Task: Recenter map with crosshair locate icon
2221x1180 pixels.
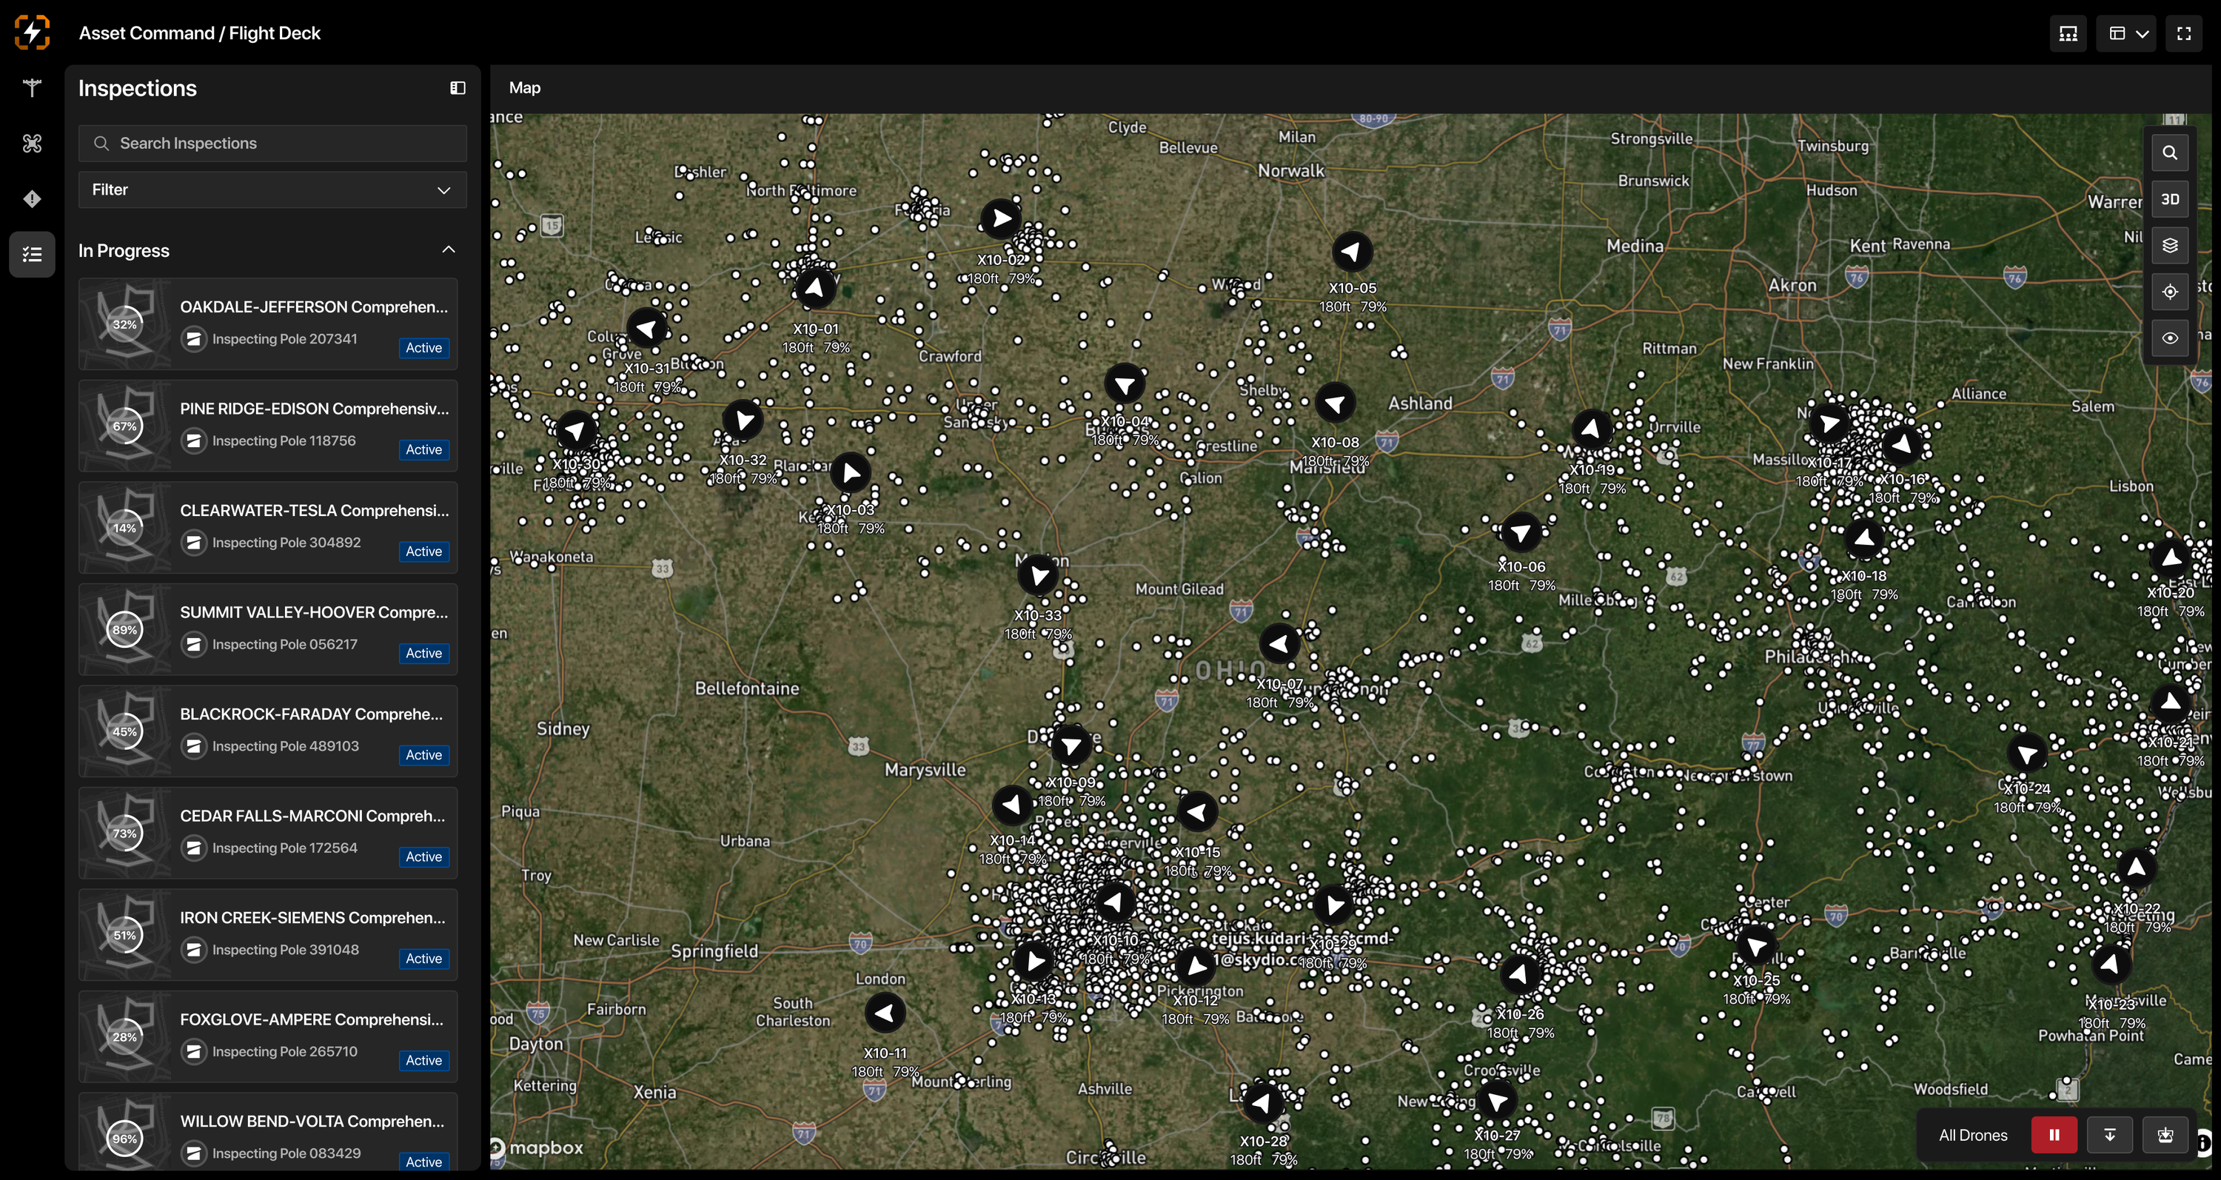Action: pos(2169,292)
